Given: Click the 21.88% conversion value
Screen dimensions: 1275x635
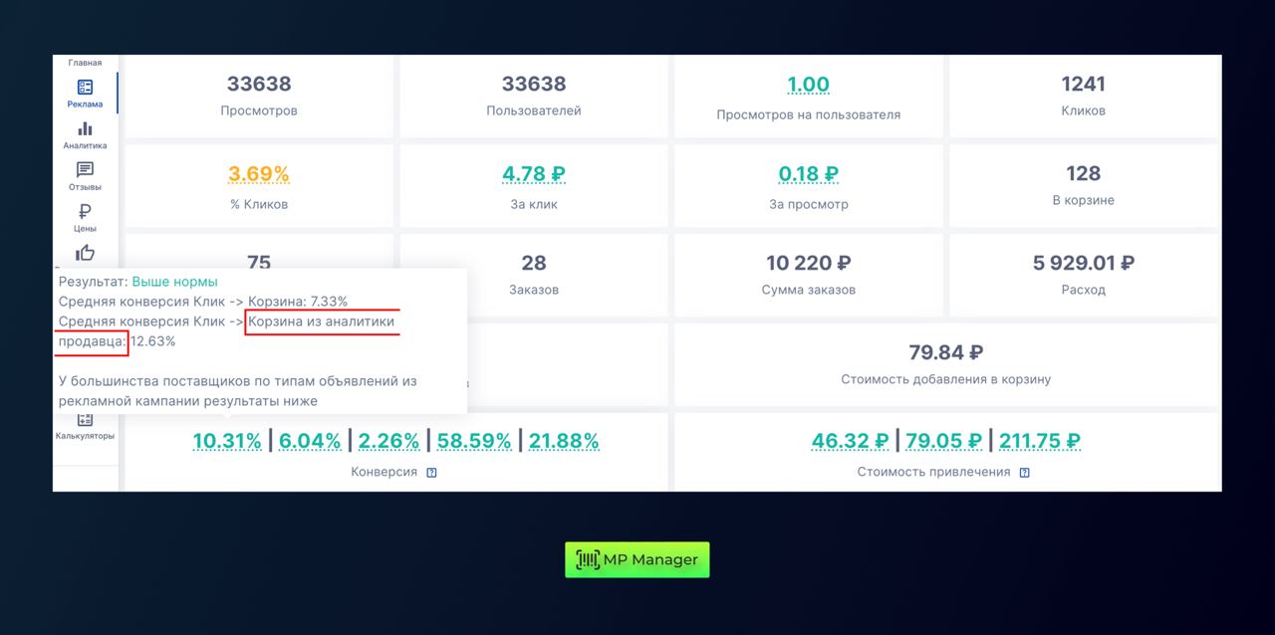Looking at the screenshot, I should coord(564,441).
